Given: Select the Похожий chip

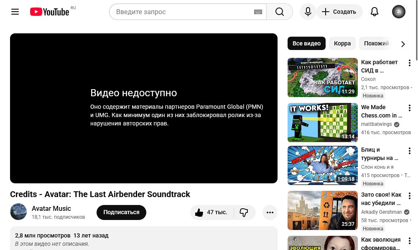Looking at the screenshot, I should 376,43.
